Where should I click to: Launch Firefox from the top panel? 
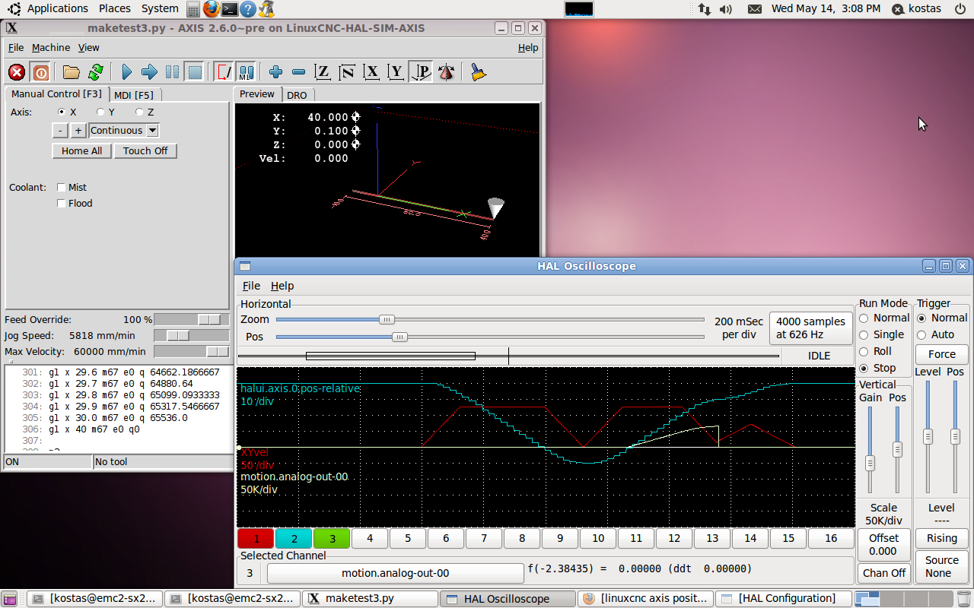click(211, 9)
